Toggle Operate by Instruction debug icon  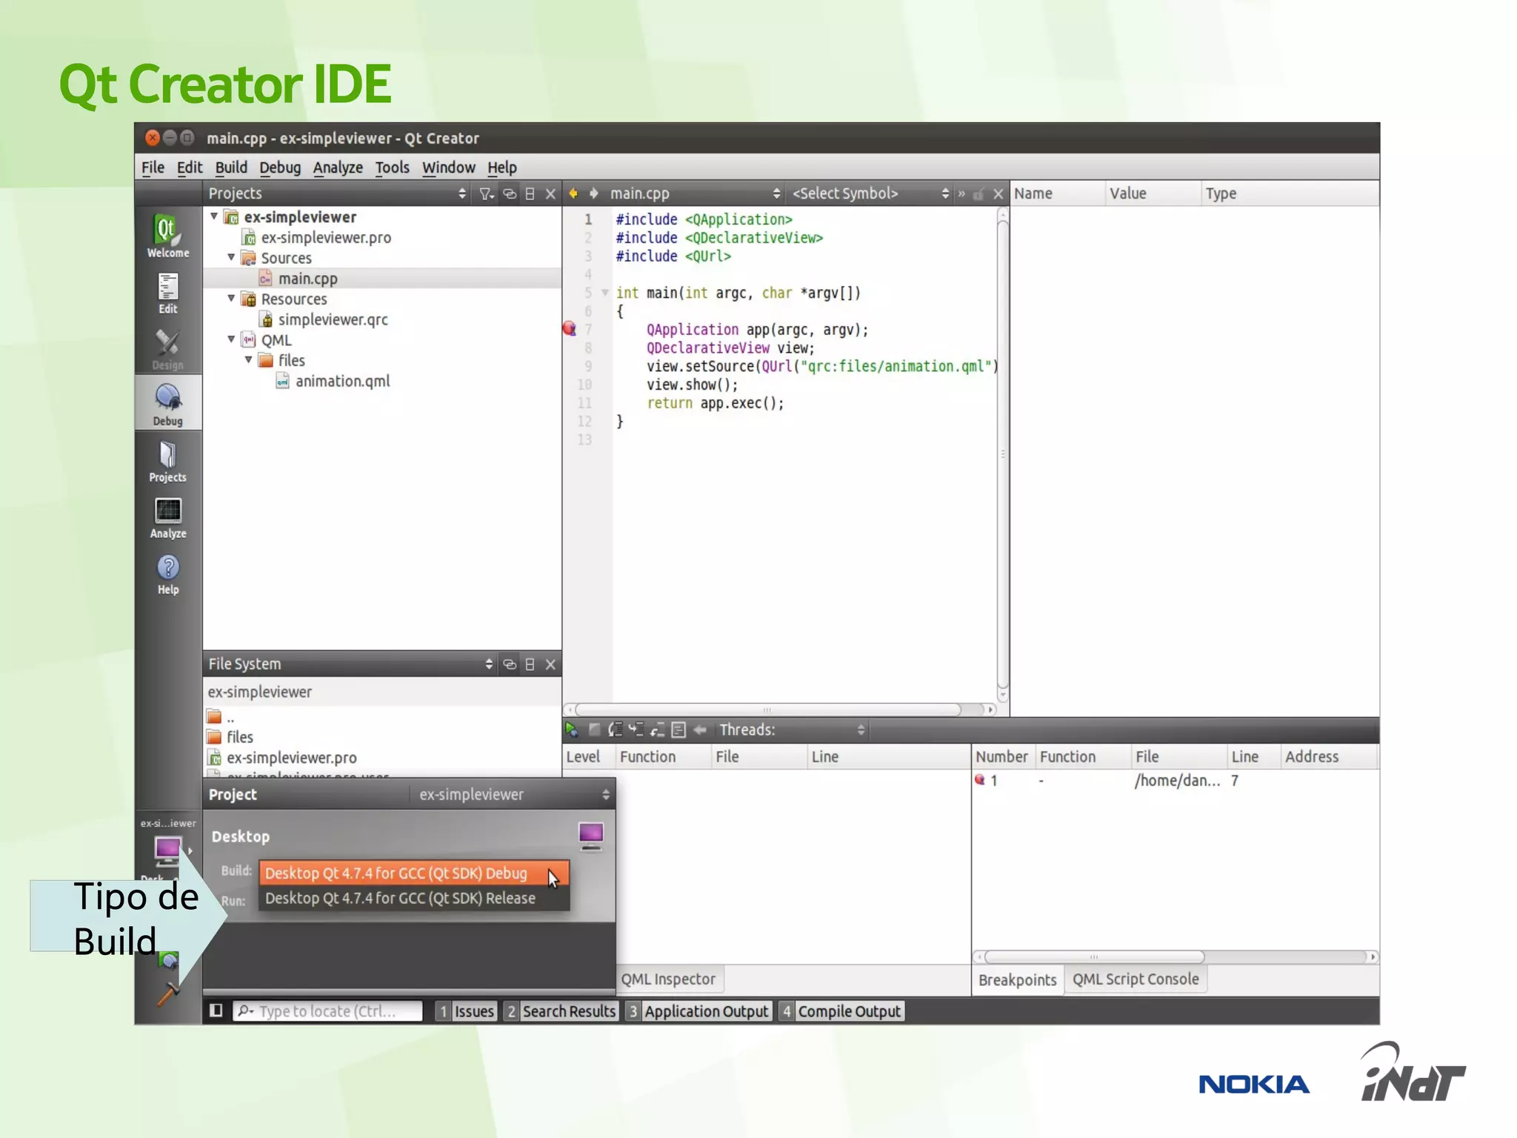point(678,730)
